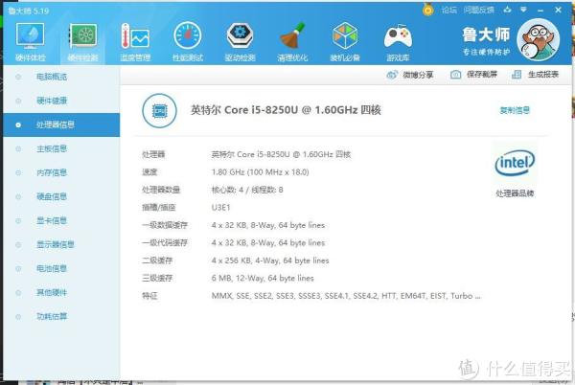
Task: Minimize the 鲁大师 window
Action: pos(540,11)
